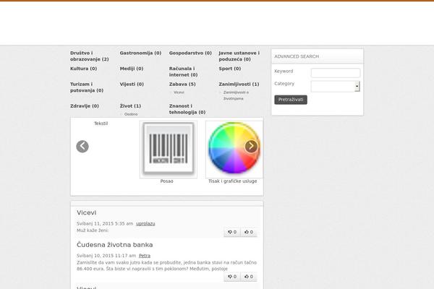434x289 pixels.
Task: Open Gospodarstvo (0) category
Action: [190, 53]
